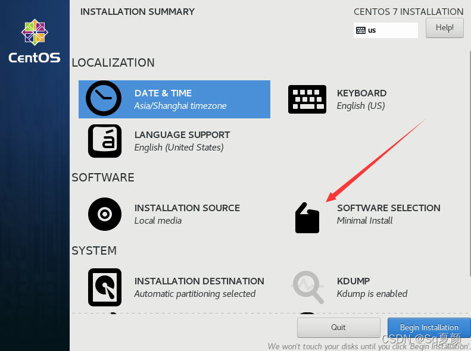This screenshot has height=351, width=471.
Task: Click the Installation Destination hard drive icon
Action: [x=105, y=287]
